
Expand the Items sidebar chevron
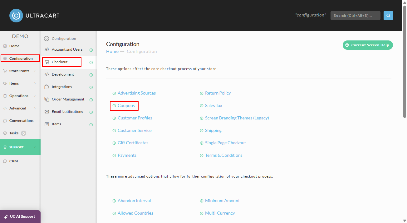click(x=35, y=83)
